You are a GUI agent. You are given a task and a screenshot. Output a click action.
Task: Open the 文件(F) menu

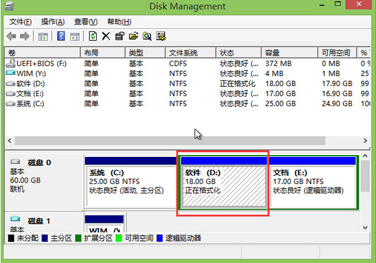(20, 22)
